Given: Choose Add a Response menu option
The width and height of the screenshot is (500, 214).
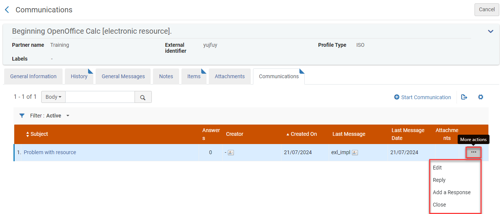Looking at the screenshot, I should [x=452, y=192].
